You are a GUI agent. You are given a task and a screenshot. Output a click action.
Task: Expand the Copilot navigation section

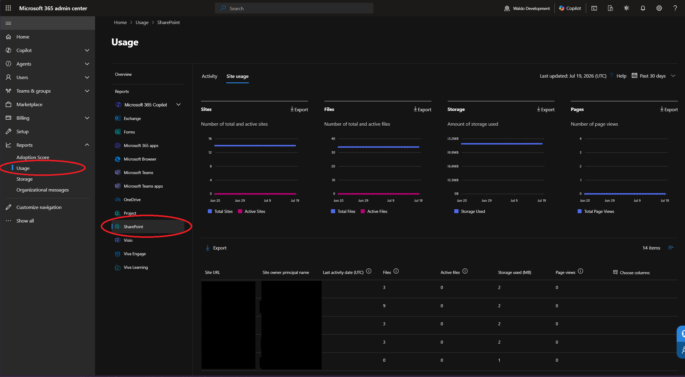pos(87,50)
